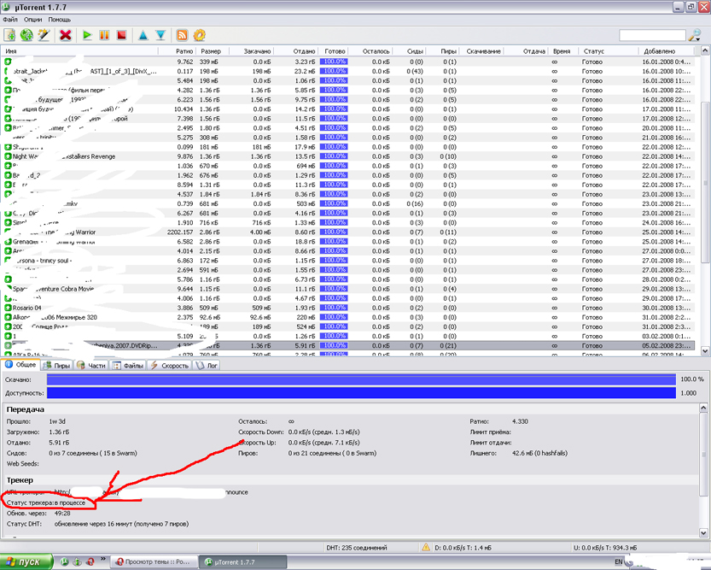Sort by the Имя column header
711x570 pixels.
coord(80,51)
